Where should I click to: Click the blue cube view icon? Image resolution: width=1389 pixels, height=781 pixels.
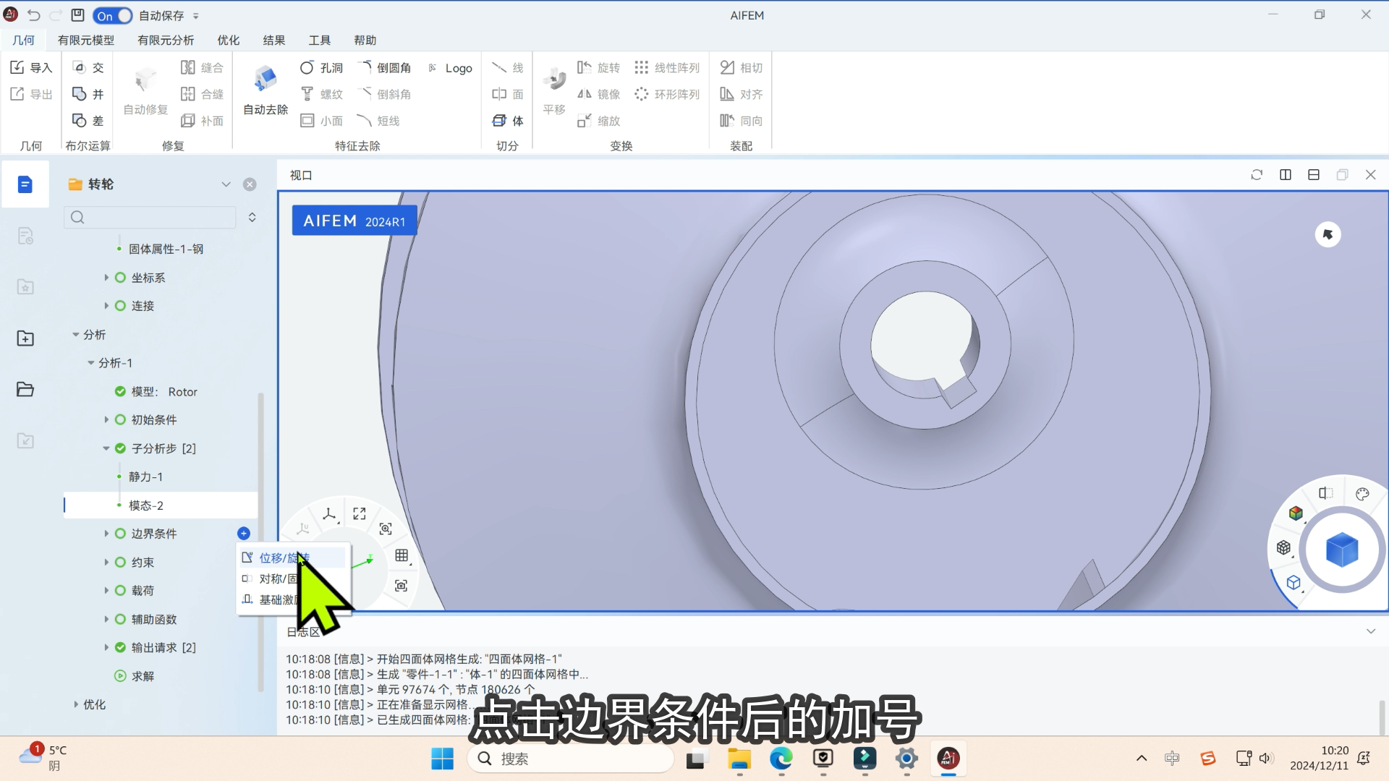[1341, 550]
